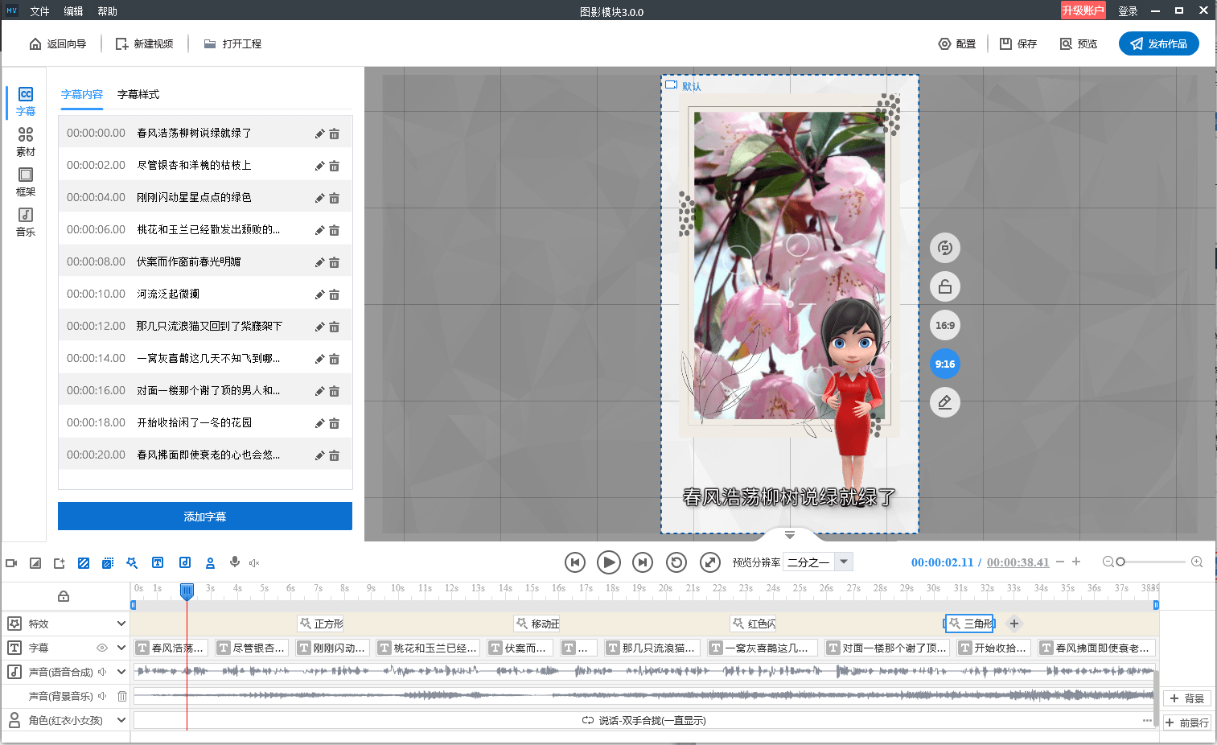Screen dimensions: 1217x745
Task: Delete the 声音(背景音乐) track with trash icon
Action: 122,696
